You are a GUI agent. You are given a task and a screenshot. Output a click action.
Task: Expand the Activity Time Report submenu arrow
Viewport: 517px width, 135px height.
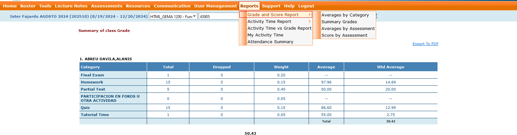pos(310,22)
